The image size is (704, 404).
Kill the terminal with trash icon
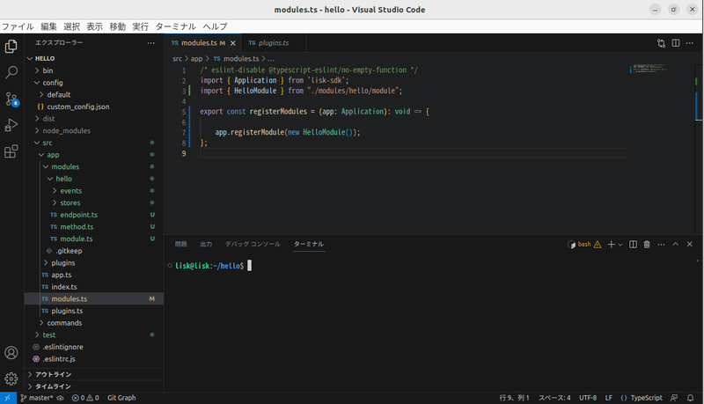(647, 244)
